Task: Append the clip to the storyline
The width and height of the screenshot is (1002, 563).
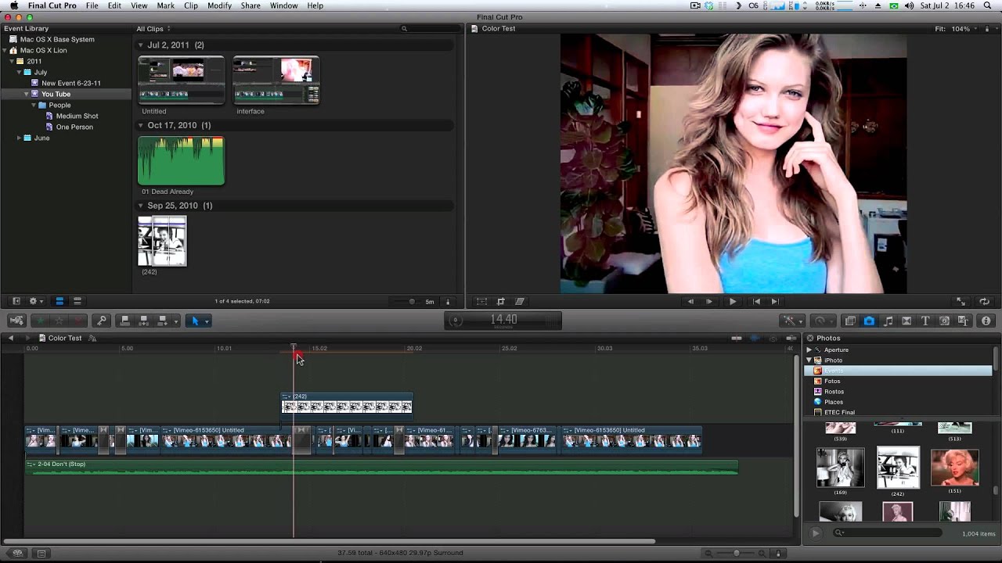Action: point(162,321)
